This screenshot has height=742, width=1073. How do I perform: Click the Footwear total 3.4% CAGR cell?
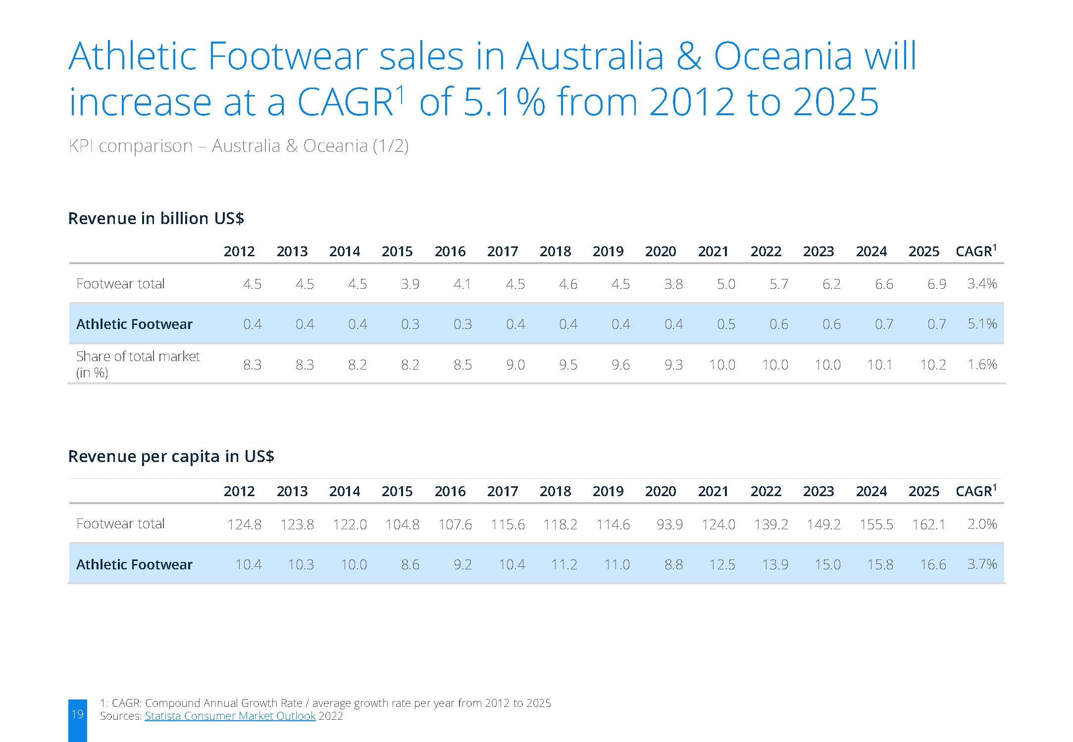coord(982,283)
